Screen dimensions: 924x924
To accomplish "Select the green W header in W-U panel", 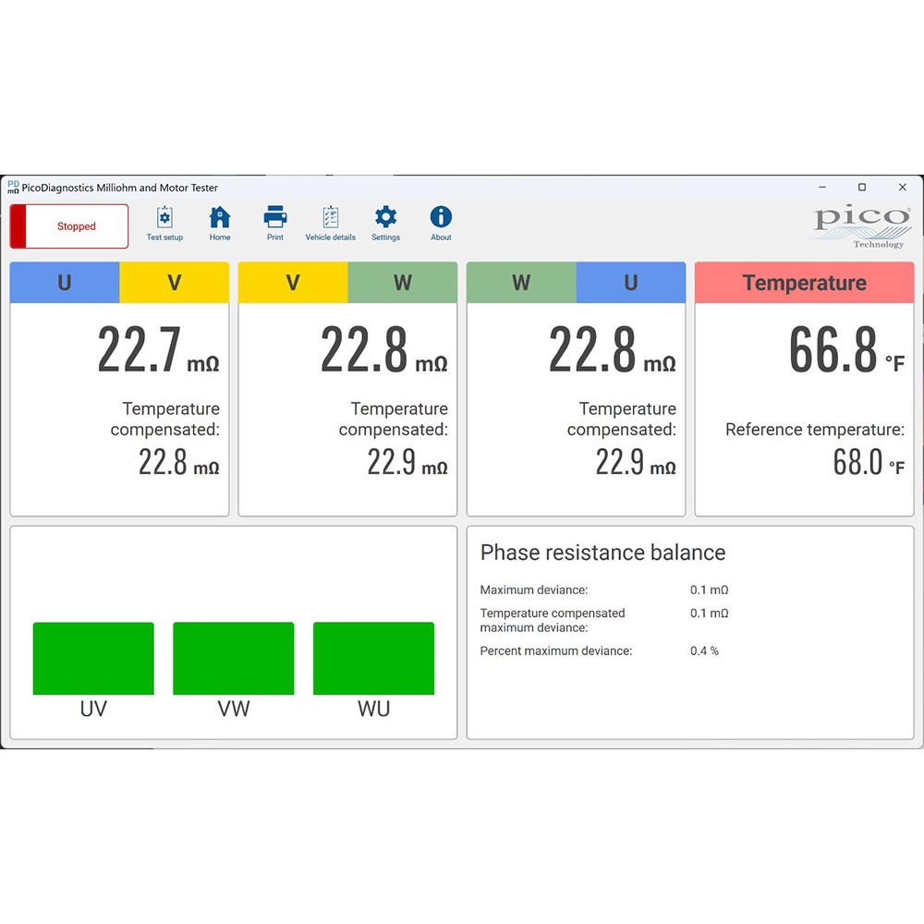I will point(521,283).
